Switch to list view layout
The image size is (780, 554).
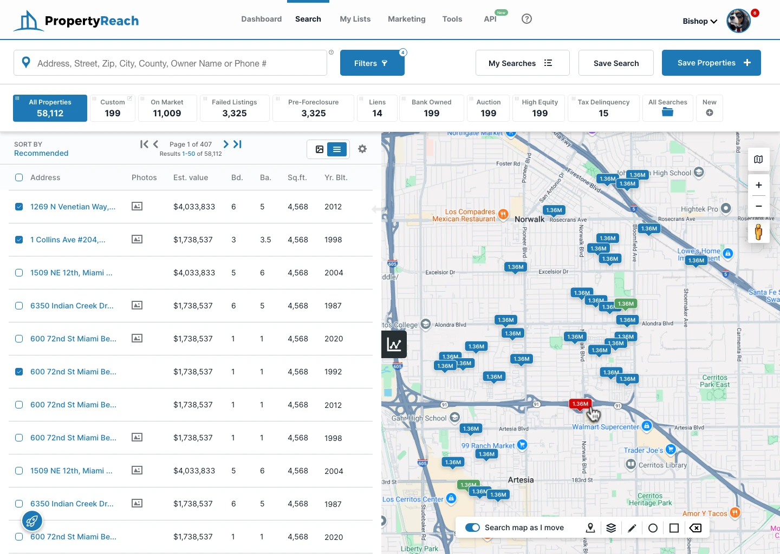pos(337,149)
